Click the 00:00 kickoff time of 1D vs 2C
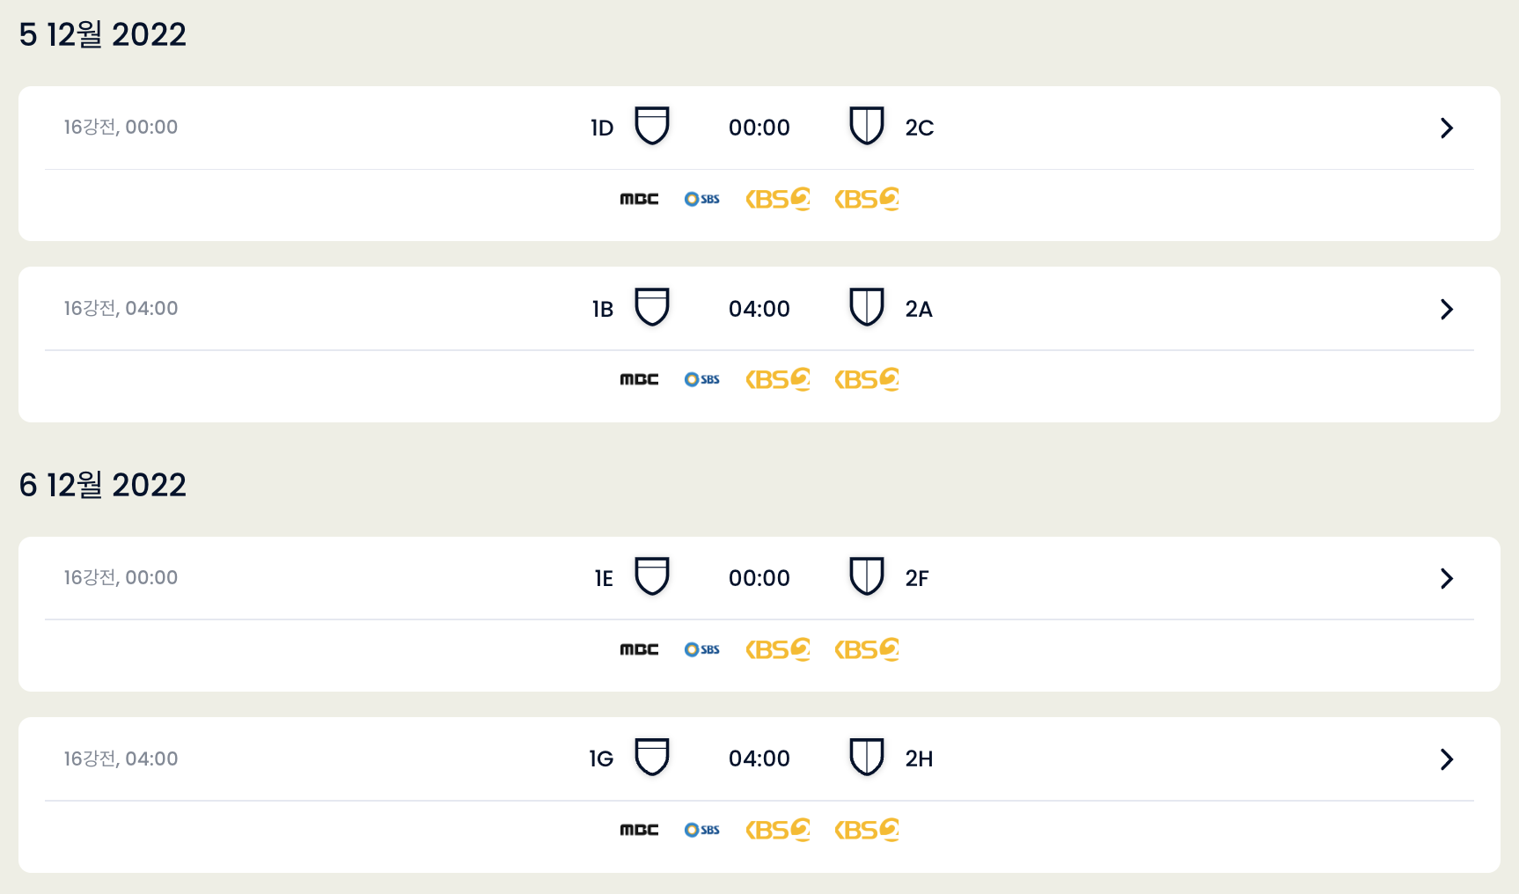 (759, 128)
